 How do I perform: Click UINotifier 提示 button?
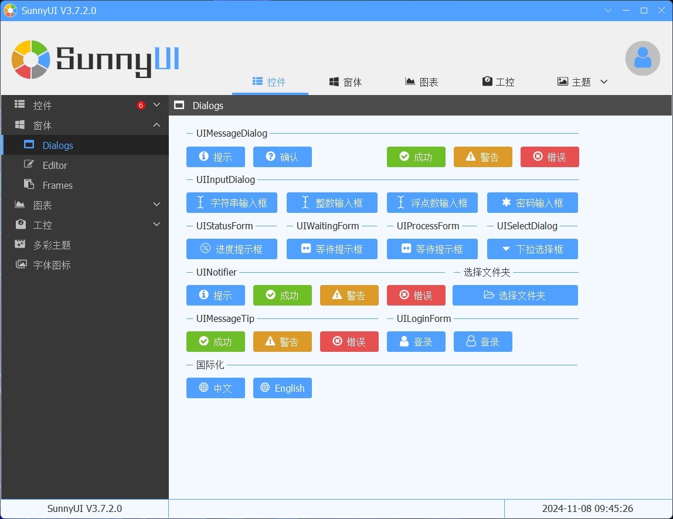[216, 296]
